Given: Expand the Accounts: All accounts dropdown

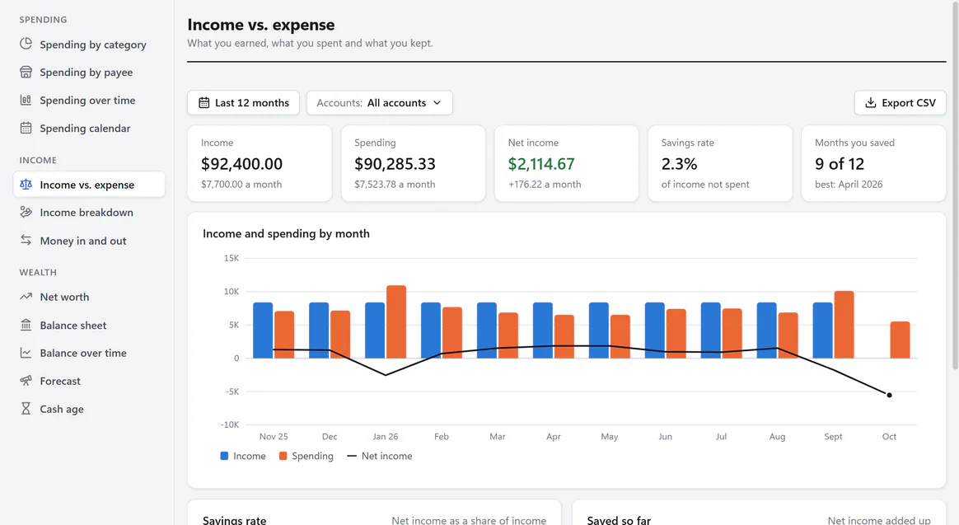Looking at the screenshot, I should coord(379,103).
